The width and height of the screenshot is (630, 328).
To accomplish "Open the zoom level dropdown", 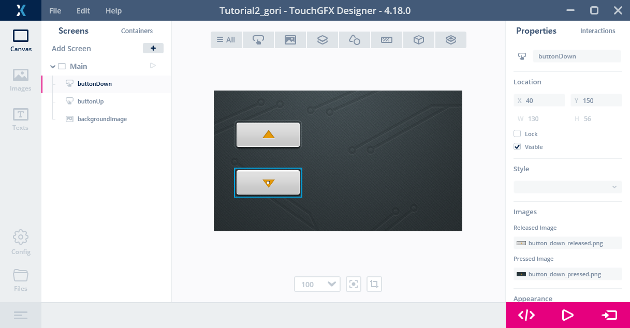I will (317, 284).
